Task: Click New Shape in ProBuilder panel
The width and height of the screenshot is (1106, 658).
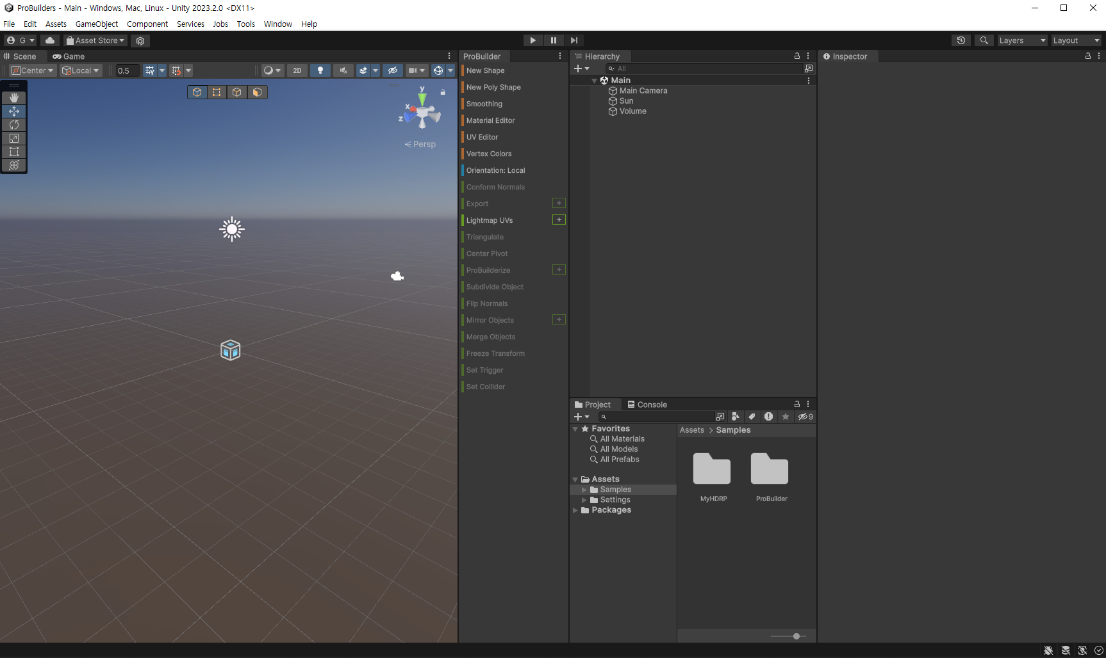Action: coord(485,70)
